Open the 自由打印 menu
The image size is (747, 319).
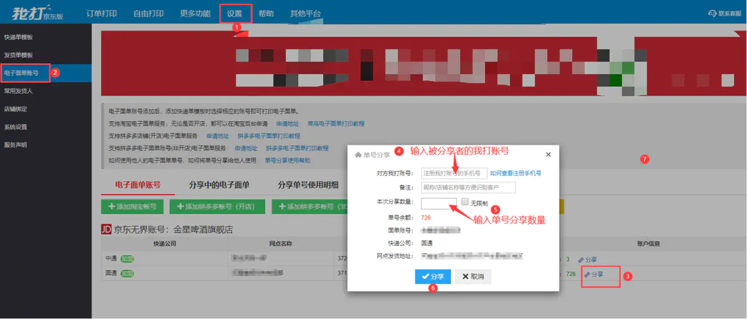[x=148, y=13]
